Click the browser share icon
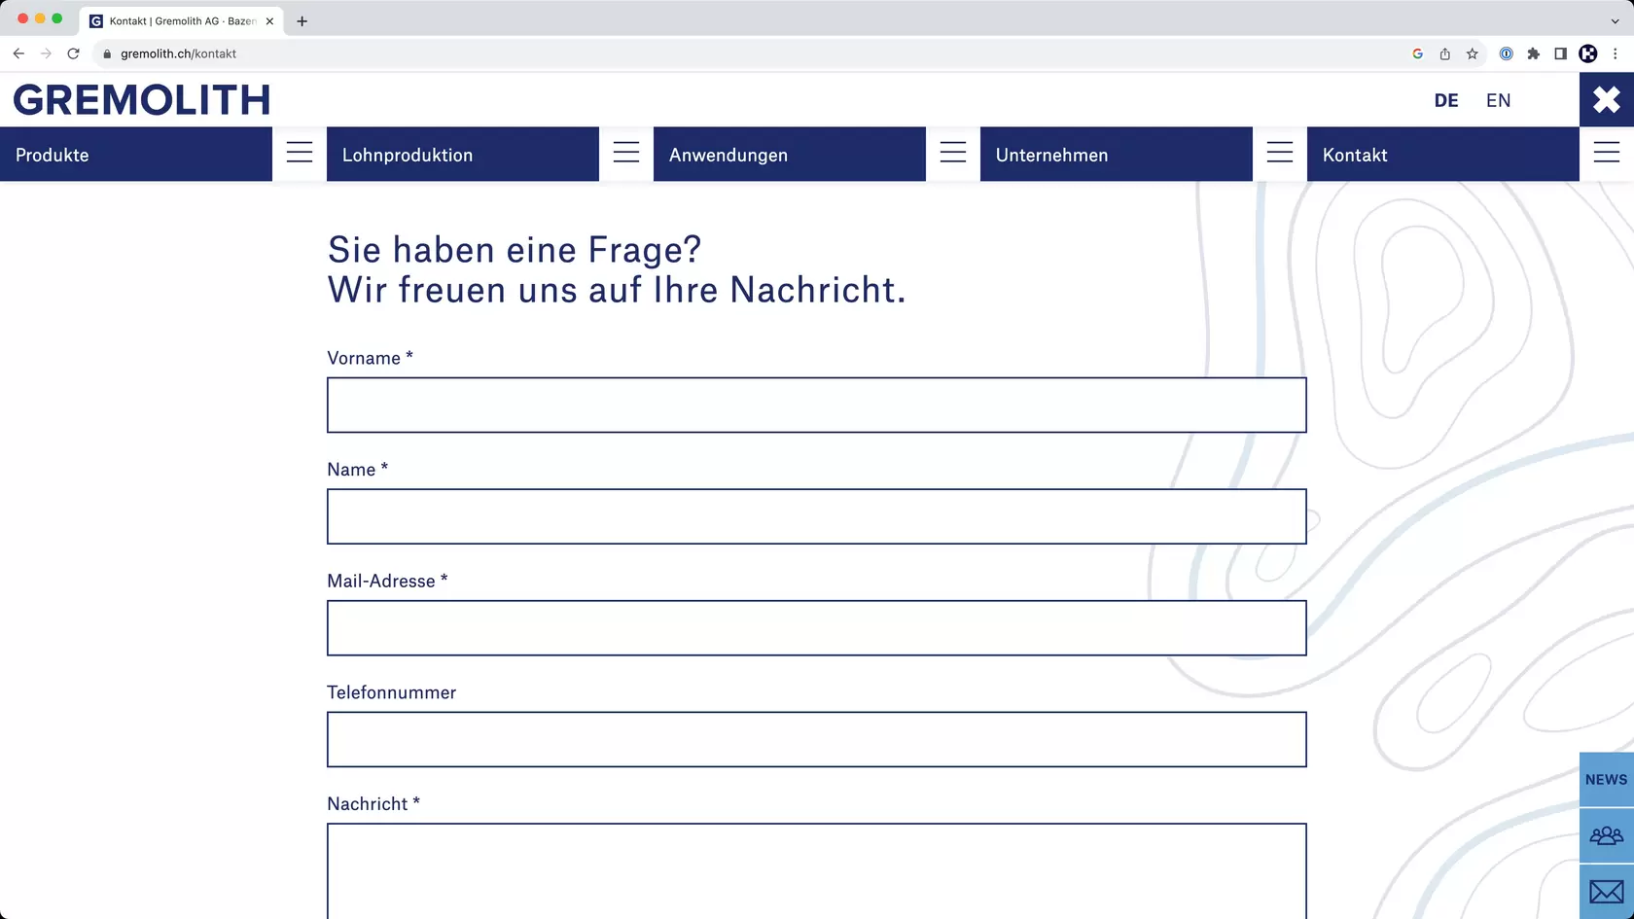The image size is (1634, 919). point(1444,53)
